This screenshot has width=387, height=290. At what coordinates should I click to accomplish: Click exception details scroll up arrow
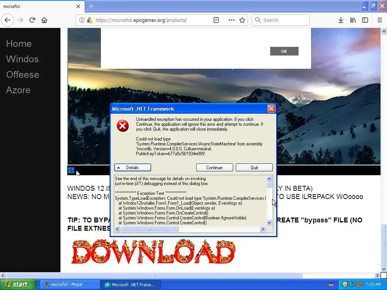[269, 179]
